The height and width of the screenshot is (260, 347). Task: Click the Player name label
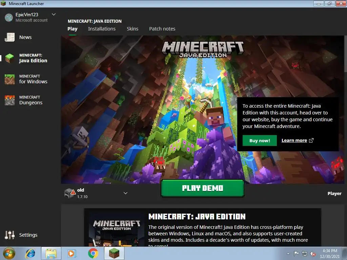coord(334,193)
